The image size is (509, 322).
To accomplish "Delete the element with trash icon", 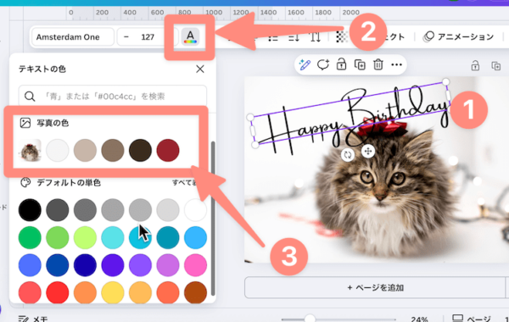I will [378, 64].
